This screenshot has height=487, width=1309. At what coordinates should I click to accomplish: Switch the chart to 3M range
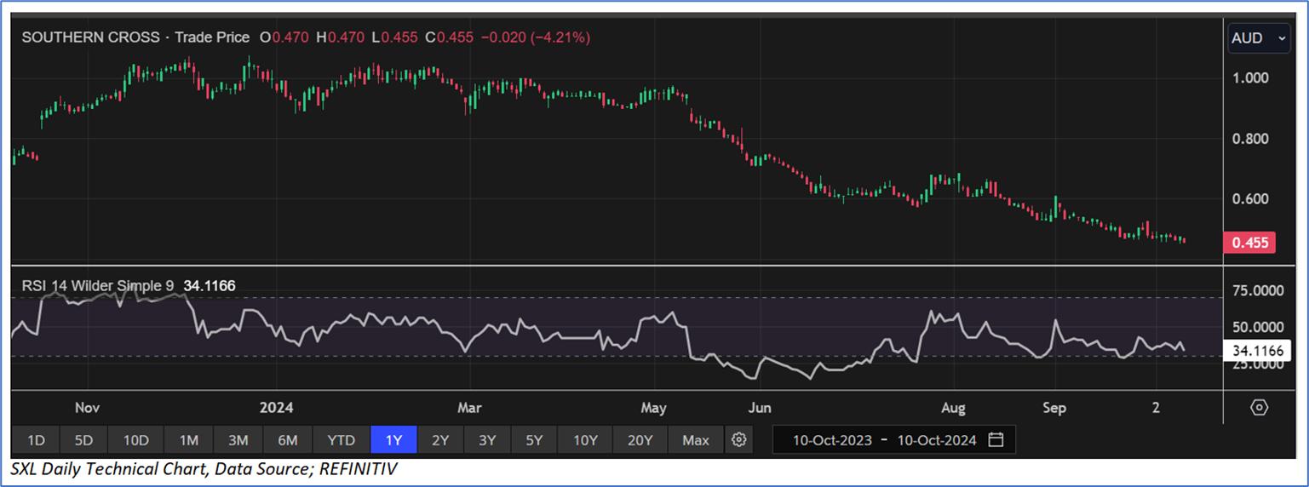click(x=238, y=440)
